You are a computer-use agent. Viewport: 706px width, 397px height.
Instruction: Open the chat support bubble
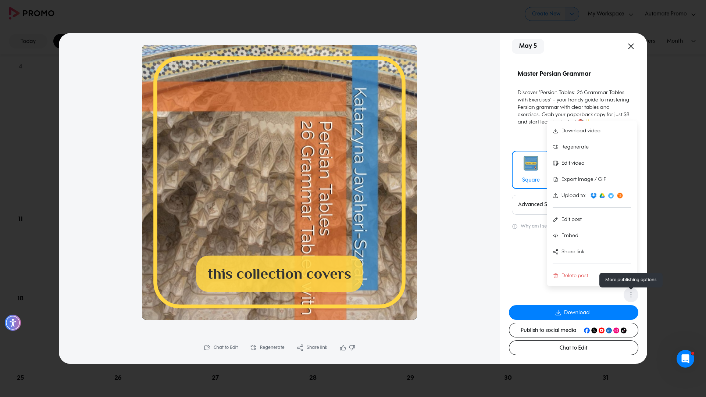(685, 359)
